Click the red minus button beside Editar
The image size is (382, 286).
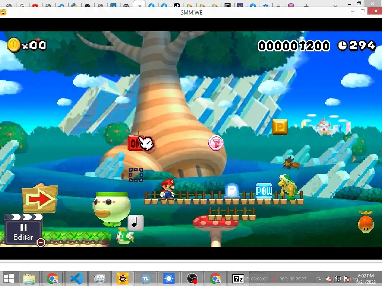point(41,242)
